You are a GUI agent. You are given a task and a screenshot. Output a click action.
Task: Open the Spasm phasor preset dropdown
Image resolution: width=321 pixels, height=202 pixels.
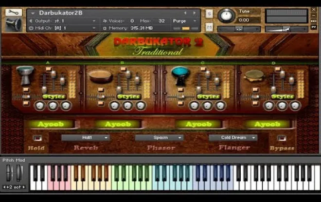pos(159,138)
